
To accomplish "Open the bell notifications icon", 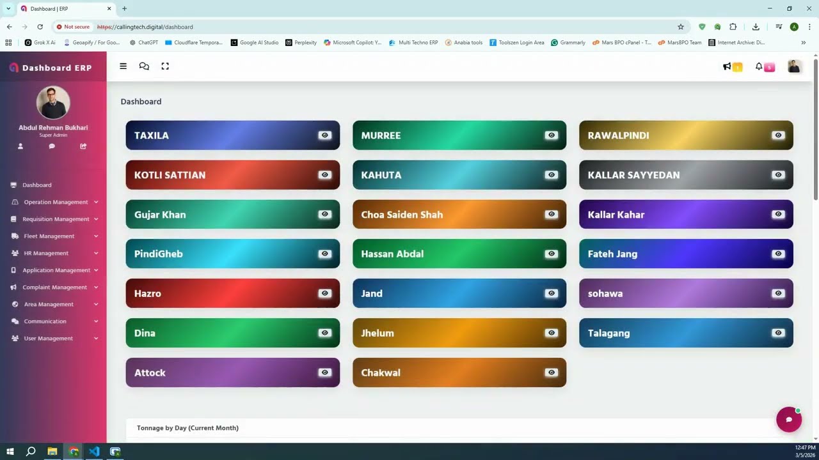I will (x=759, y=66).
